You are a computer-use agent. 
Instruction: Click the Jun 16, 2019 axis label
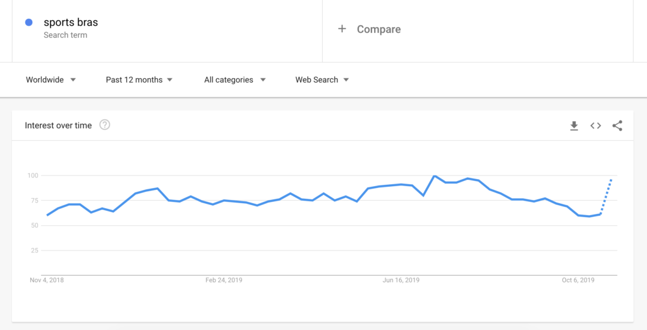click(401, 280)
